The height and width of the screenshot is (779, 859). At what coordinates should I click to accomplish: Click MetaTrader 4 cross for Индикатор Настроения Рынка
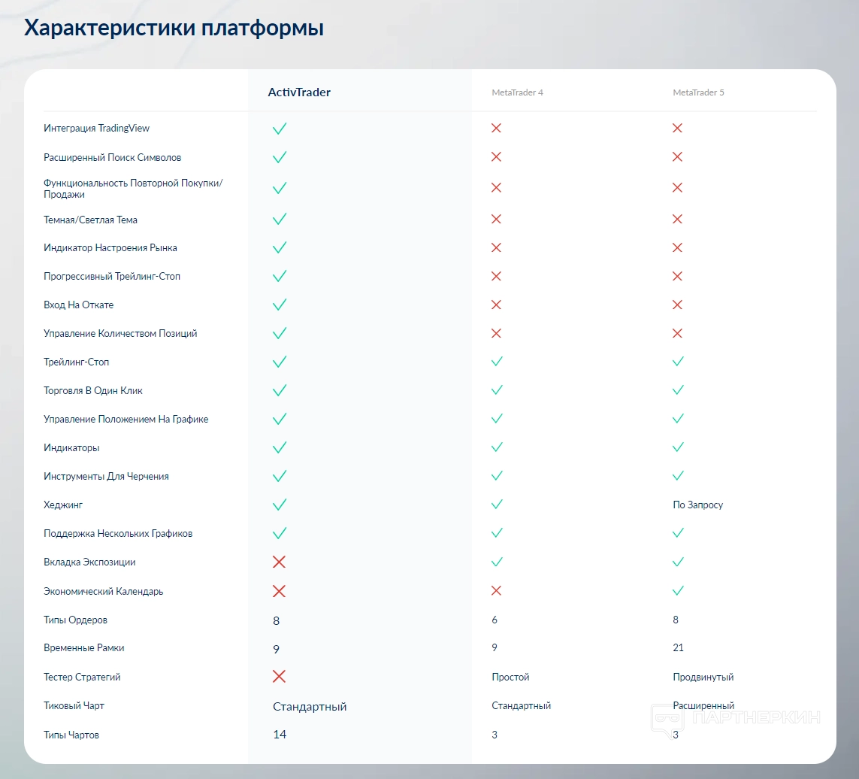click(496, 247)
